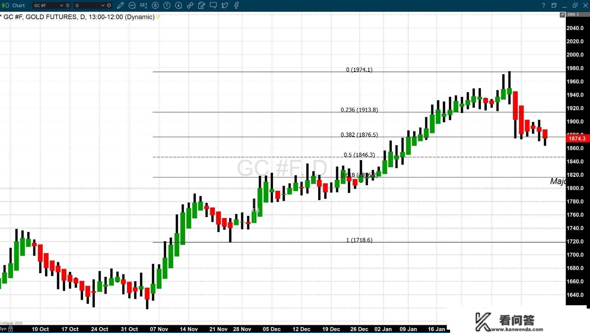The width and height of the screenshot is (590, 333).
Task: Click the 2000.0 price scale label
Action: [x=575, y=55]
